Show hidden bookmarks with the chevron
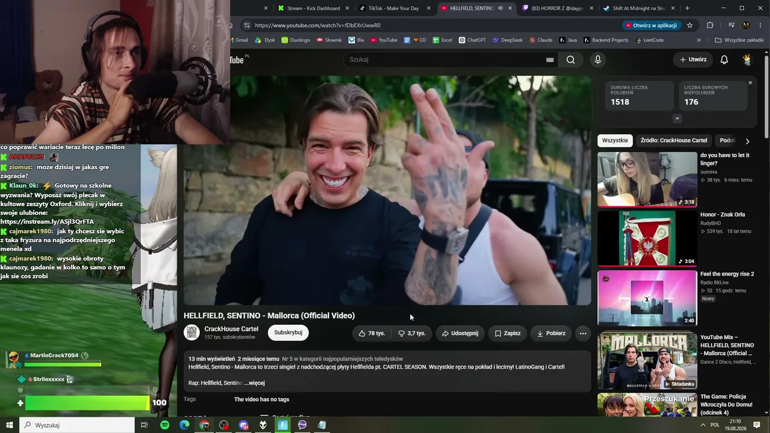Screen dimensions: 770x433 [x=698, y=40]
